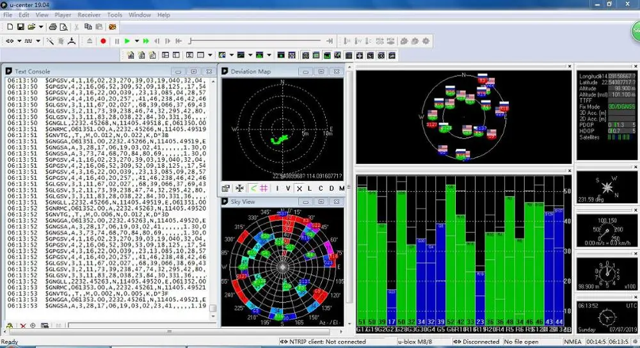Open Deviation Map properties icon
The height and width of the screenshot is (348, 640).
226,188
